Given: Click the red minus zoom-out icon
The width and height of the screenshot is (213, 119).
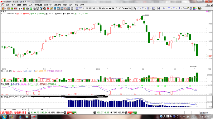Looking at the screenshot, I should click(15, 8).
